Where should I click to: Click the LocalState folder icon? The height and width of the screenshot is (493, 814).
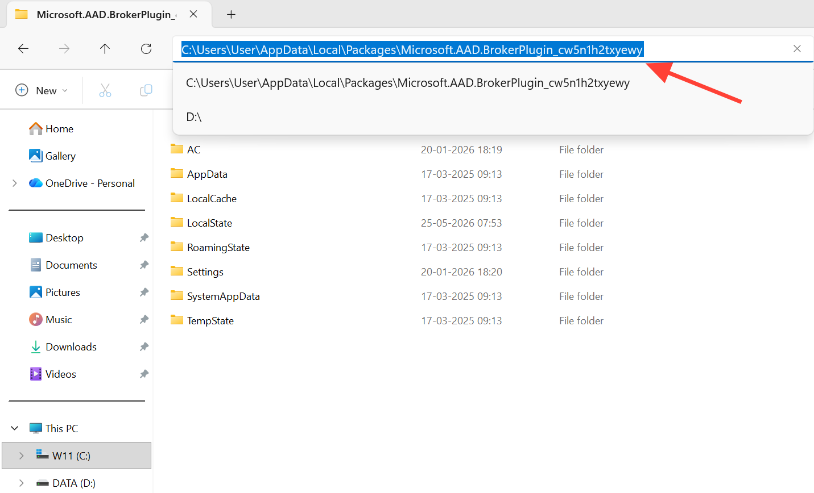(x=177, y=223)
